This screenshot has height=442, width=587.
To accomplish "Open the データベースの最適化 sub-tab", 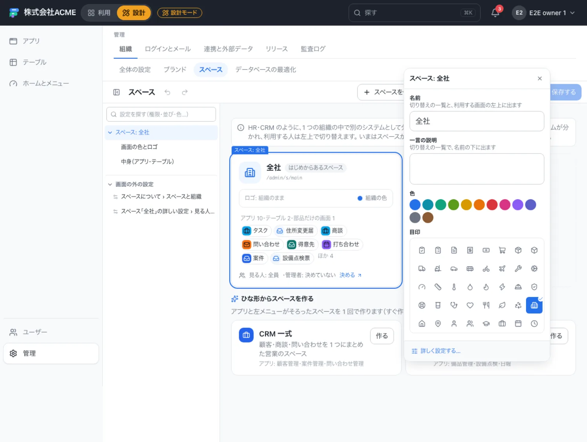I will tap(266, 70).
